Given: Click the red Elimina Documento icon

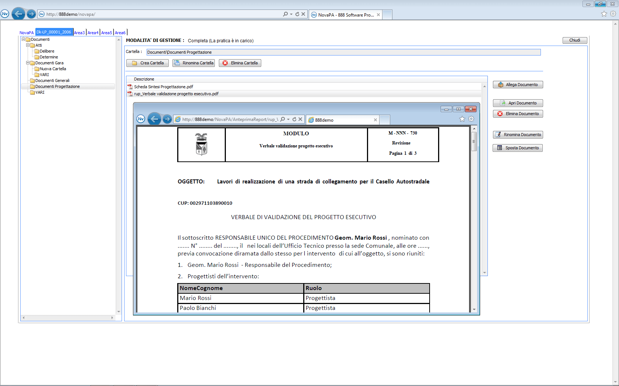Looking at the screenshot, I should tap(500, 114).
